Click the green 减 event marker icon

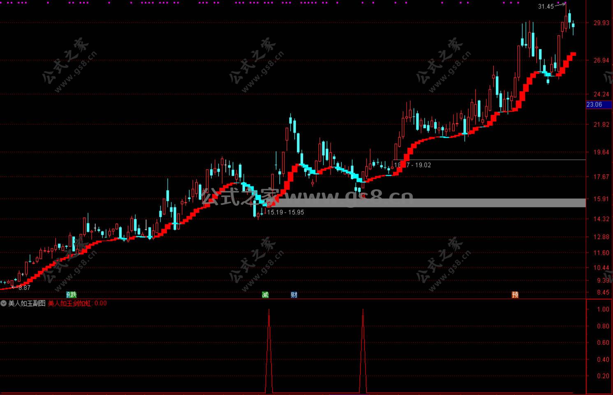[x=265, y=294]
